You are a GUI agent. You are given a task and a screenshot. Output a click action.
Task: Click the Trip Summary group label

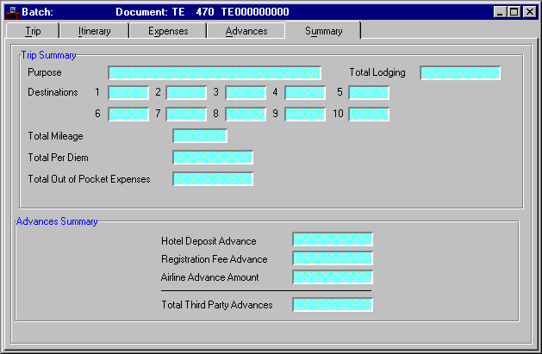click(48, 55)
